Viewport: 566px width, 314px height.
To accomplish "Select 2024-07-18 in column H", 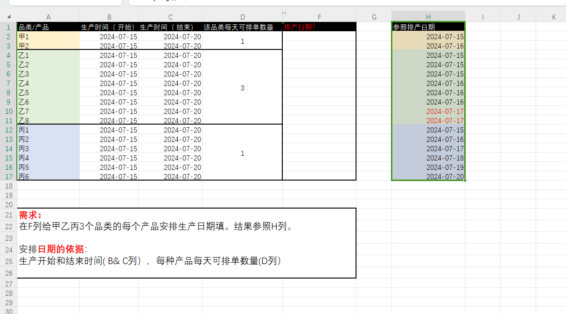I will coord(428,158).
